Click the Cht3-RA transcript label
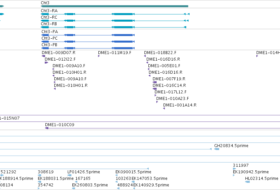 pyautogui.click(x=49, y=11)
